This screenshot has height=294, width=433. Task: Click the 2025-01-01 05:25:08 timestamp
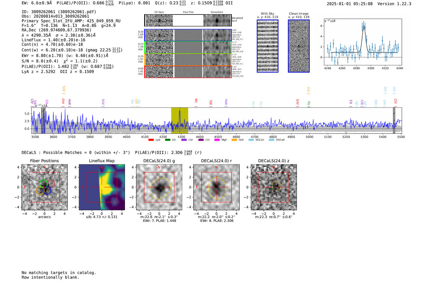click(349, 4)
